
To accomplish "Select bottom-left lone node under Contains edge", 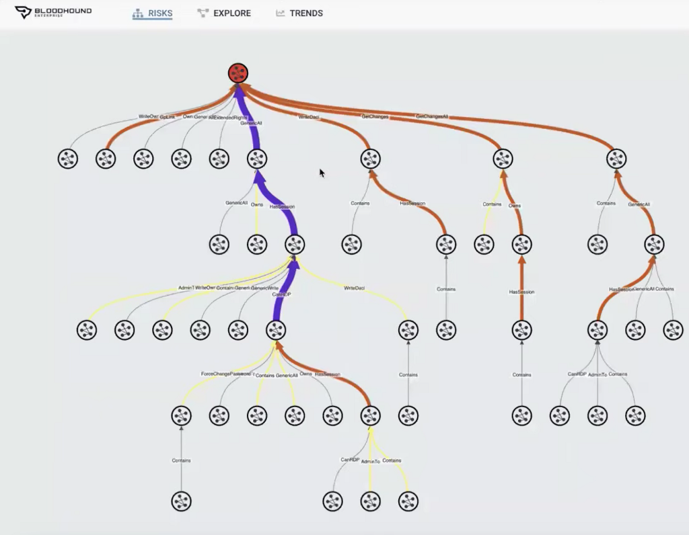I will [x=182, y=501].
